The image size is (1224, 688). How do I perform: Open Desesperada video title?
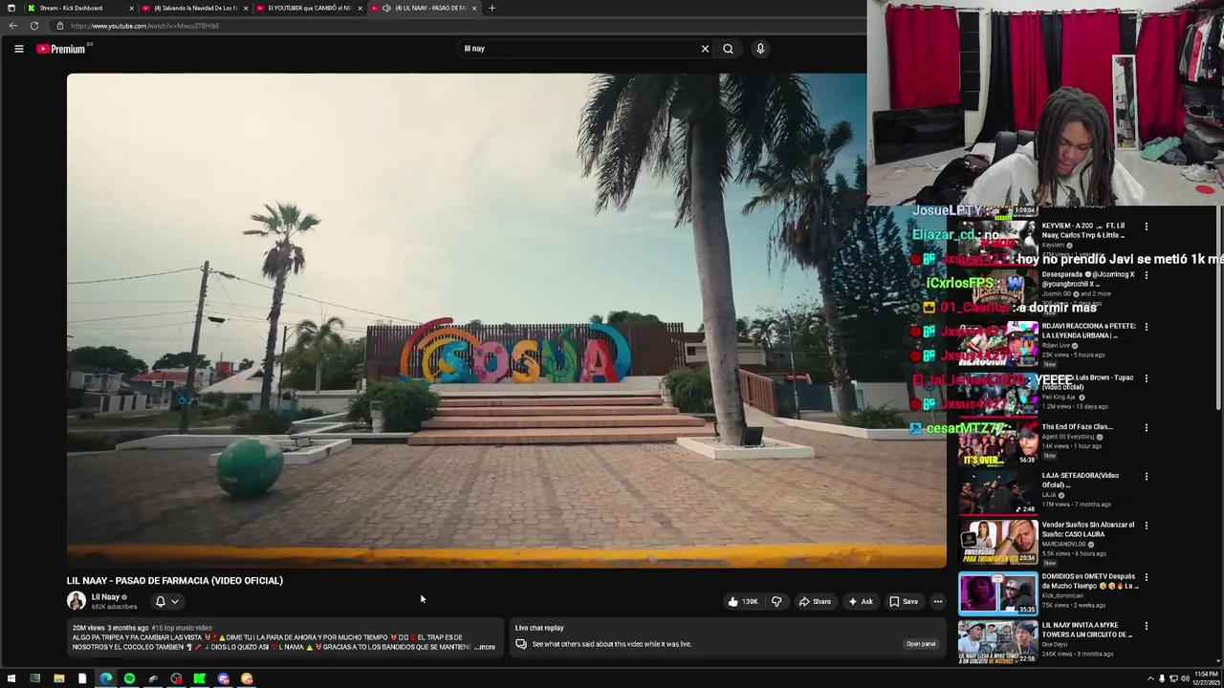[x=1088, y=279]
